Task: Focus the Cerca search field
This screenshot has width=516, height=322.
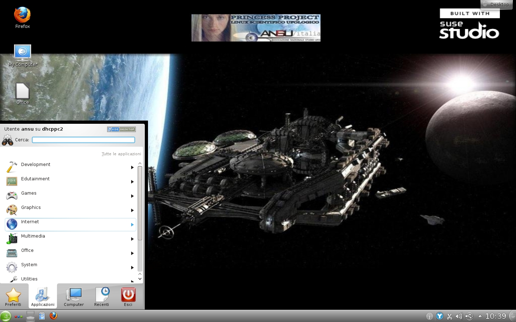Action: coord(83,140)
